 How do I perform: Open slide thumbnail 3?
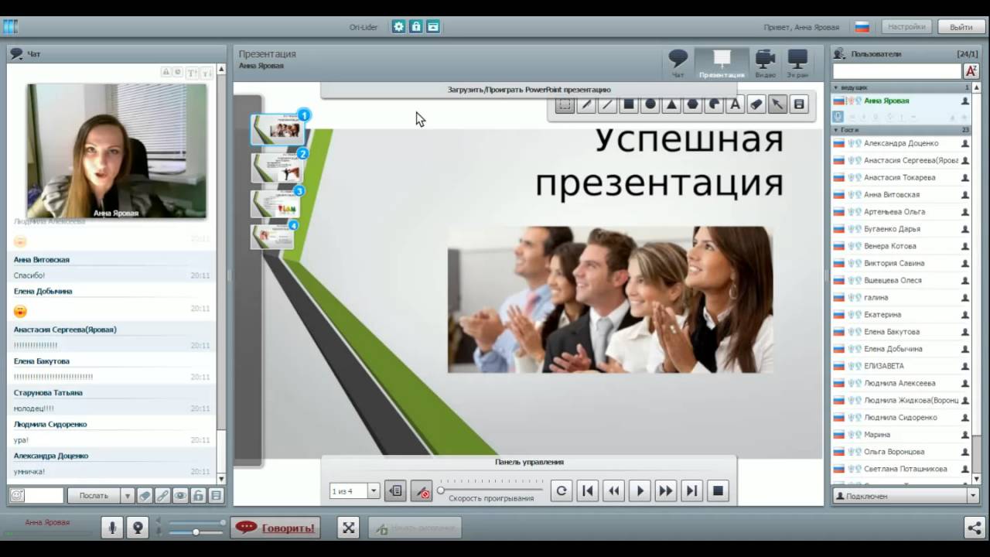pos(275,203)
